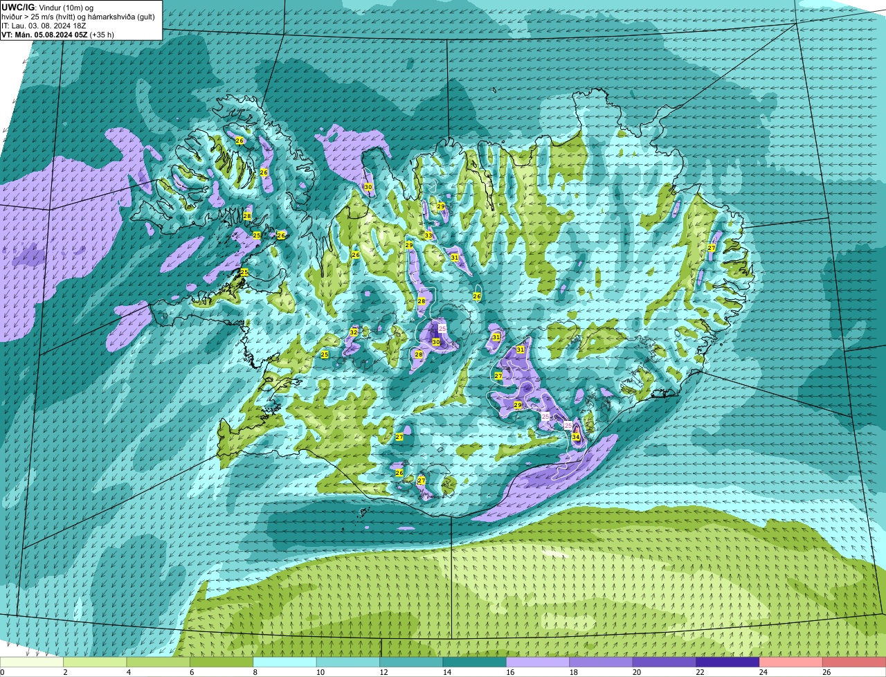
Task: Click the "(+35 h)" forecast offset text
Action: [102, 35]
